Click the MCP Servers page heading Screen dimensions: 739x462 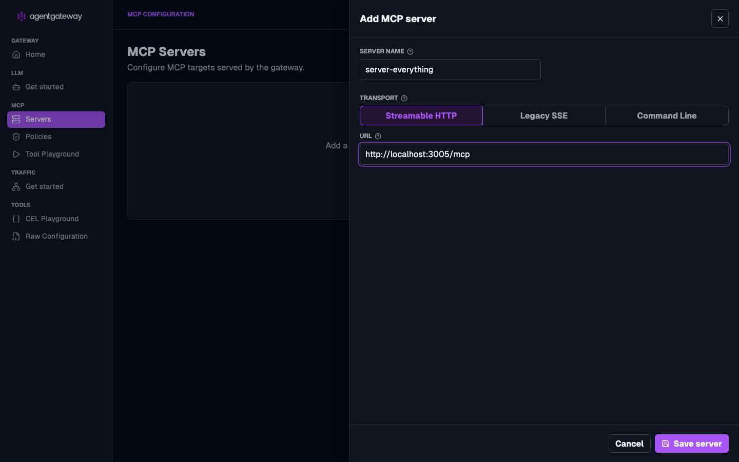[166, 52]
